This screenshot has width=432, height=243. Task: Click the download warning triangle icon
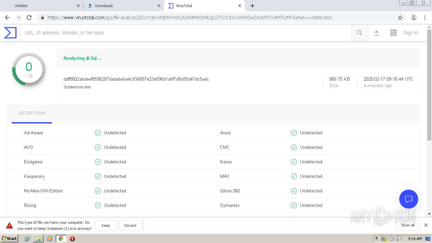(9, 225)
